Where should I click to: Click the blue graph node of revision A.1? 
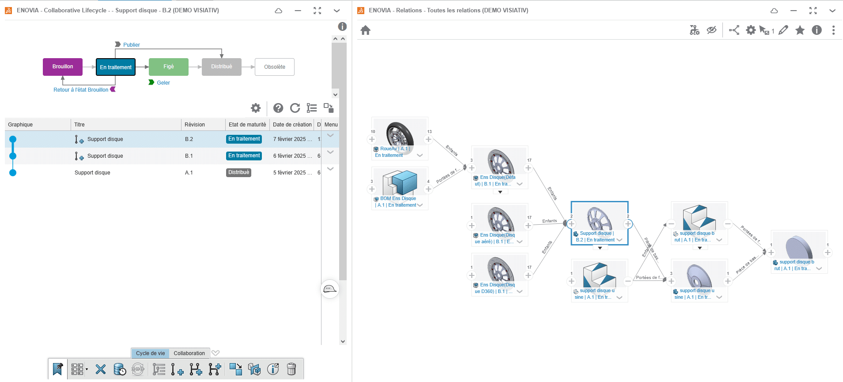tap(13, 173)
